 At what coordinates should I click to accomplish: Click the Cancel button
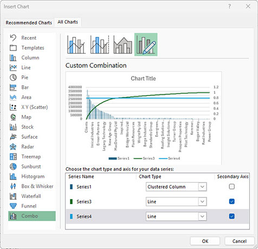point(240,241)
